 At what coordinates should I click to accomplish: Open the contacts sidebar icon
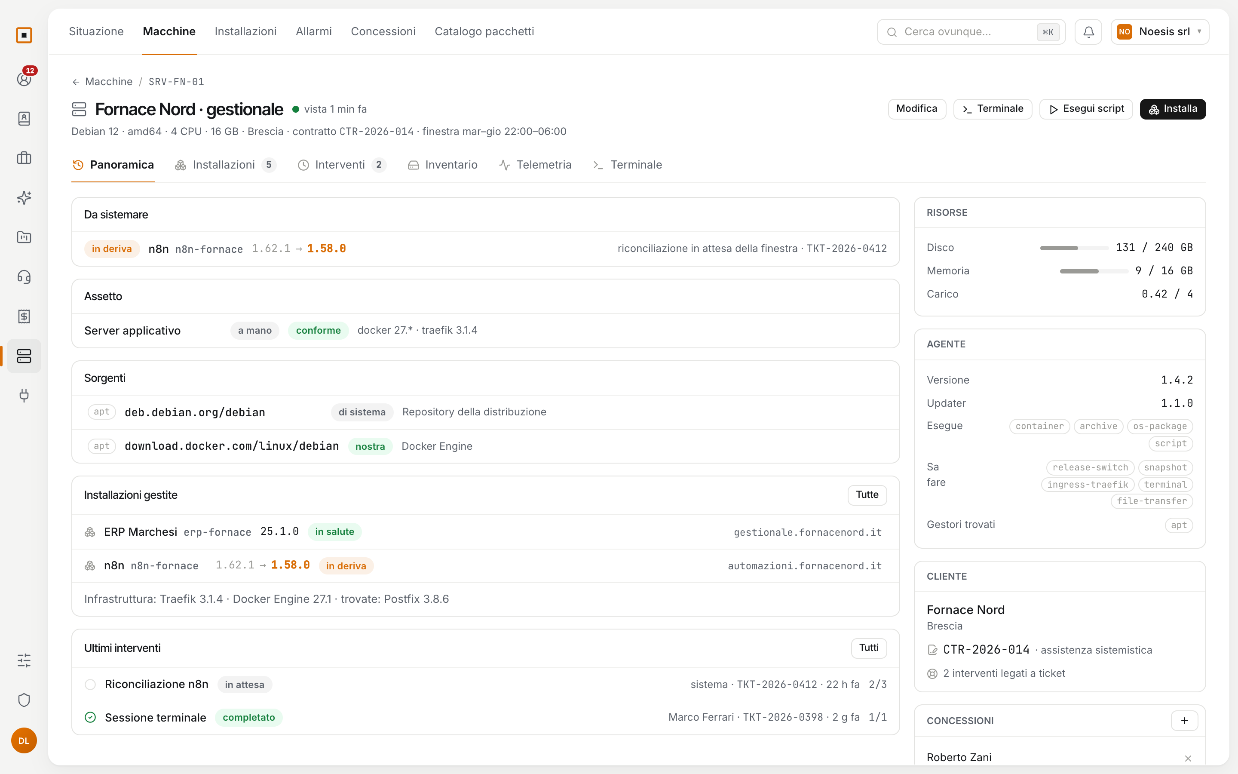pyautogui.click(x=24, y=118)
